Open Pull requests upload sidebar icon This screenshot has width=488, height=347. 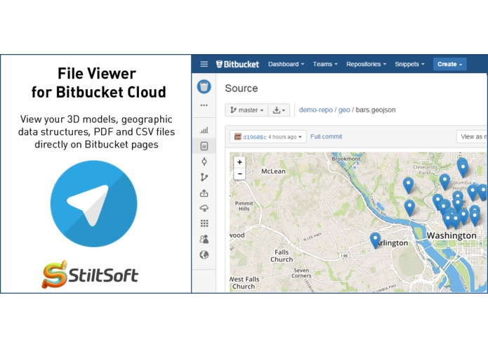click(x=204, y=193)
